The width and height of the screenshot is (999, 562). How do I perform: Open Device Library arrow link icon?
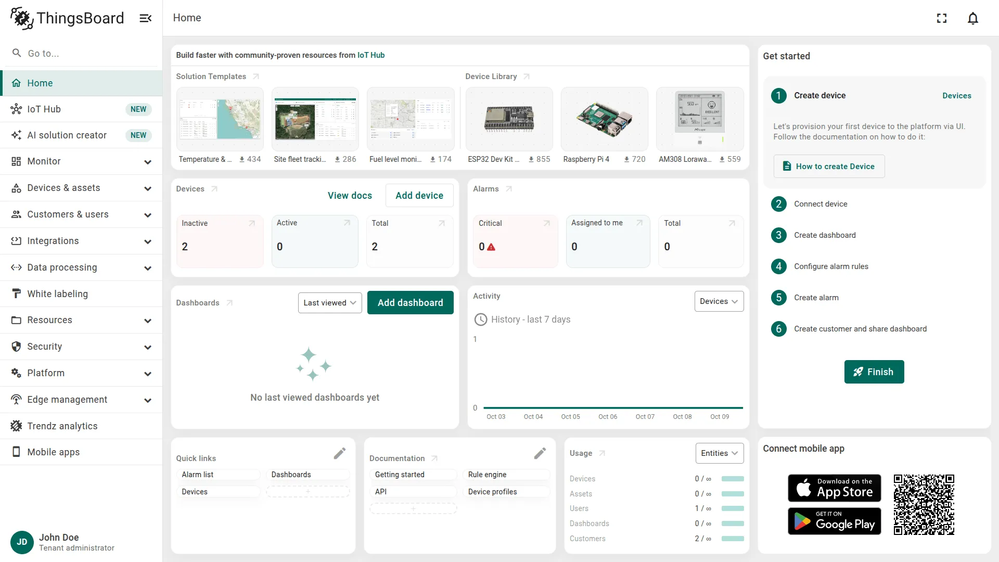tap(527, 76)
